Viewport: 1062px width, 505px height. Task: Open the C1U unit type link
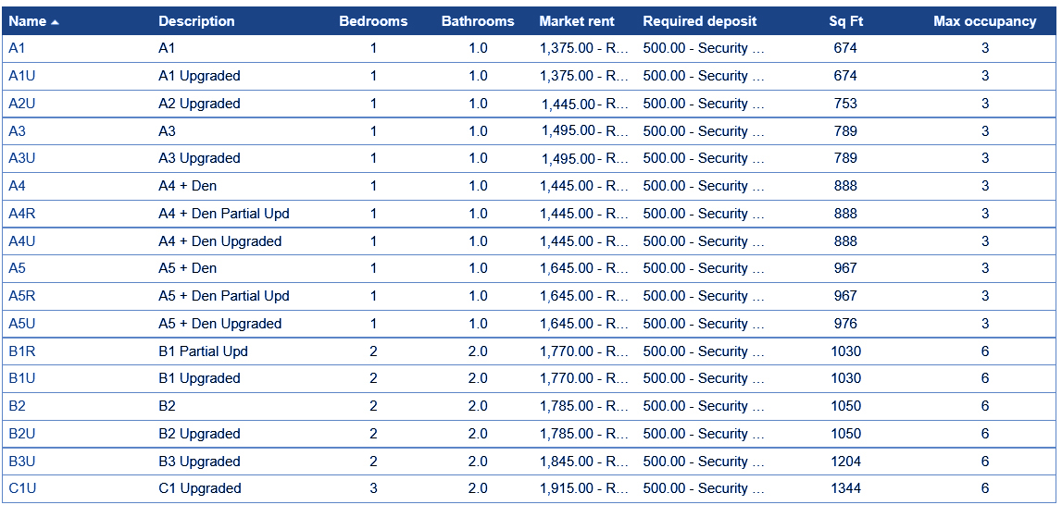pos(22,488)
